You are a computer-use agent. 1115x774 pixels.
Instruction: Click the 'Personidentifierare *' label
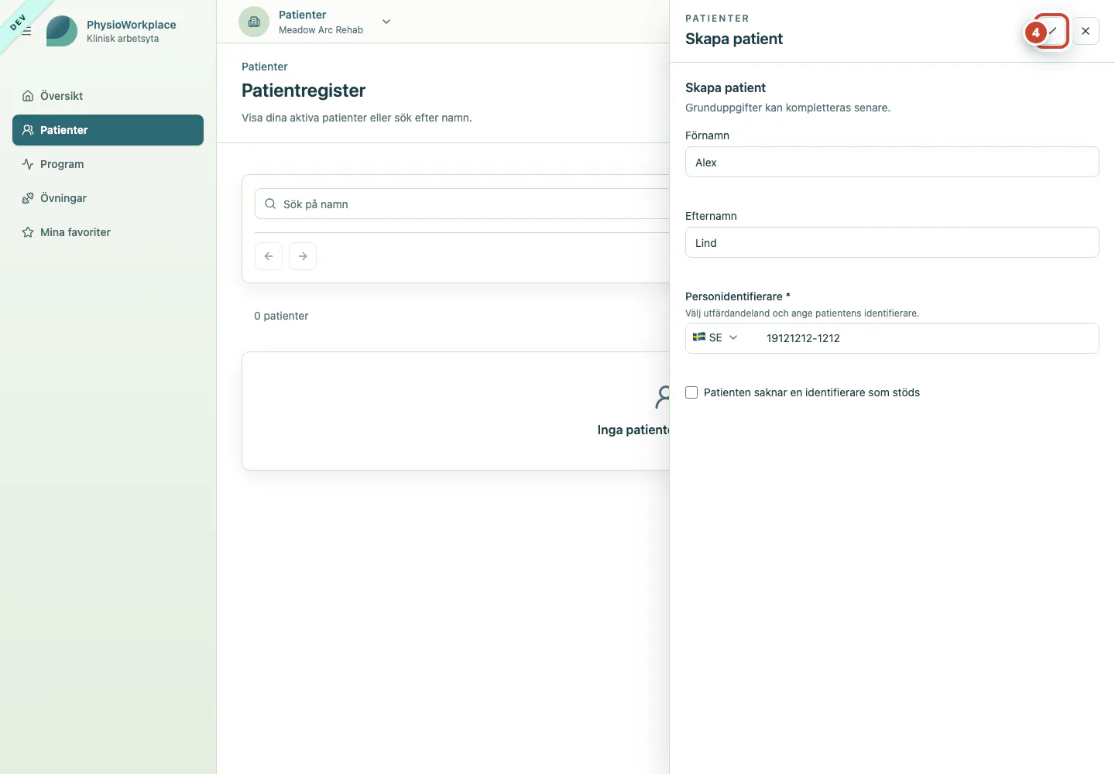point(738,296)
